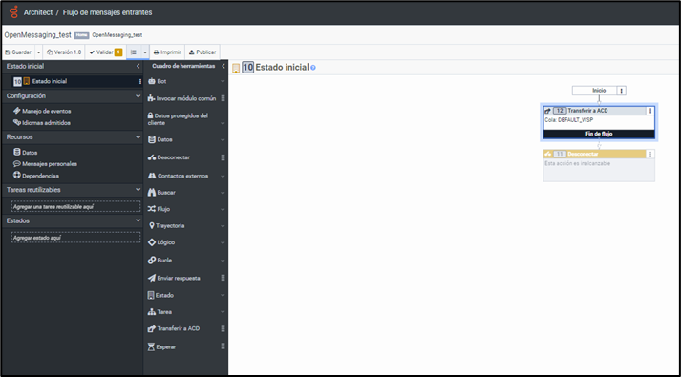This screenshot has height=377, width=681.
Task: Collapse the Estado inicial left panel
Action: coord(138,66)
